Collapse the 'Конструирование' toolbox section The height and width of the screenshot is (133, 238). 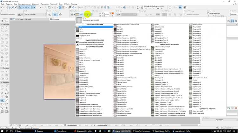pyautogui.click(x=1, y=24)
